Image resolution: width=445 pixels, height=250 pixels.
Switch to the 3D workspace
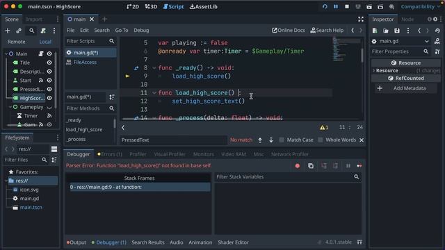tap(151, 6)
